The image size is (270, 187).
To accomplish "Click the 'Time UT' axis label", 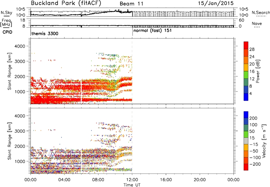I will (x=132, y=185).
